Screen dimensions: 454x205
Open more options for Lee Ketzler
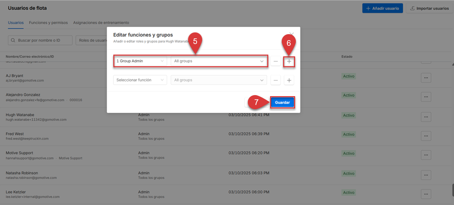(426, 194)
